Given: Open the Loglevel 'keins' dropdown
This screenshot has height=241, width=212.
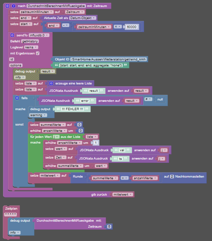Looking at the screenshot, I should point(31,47).
